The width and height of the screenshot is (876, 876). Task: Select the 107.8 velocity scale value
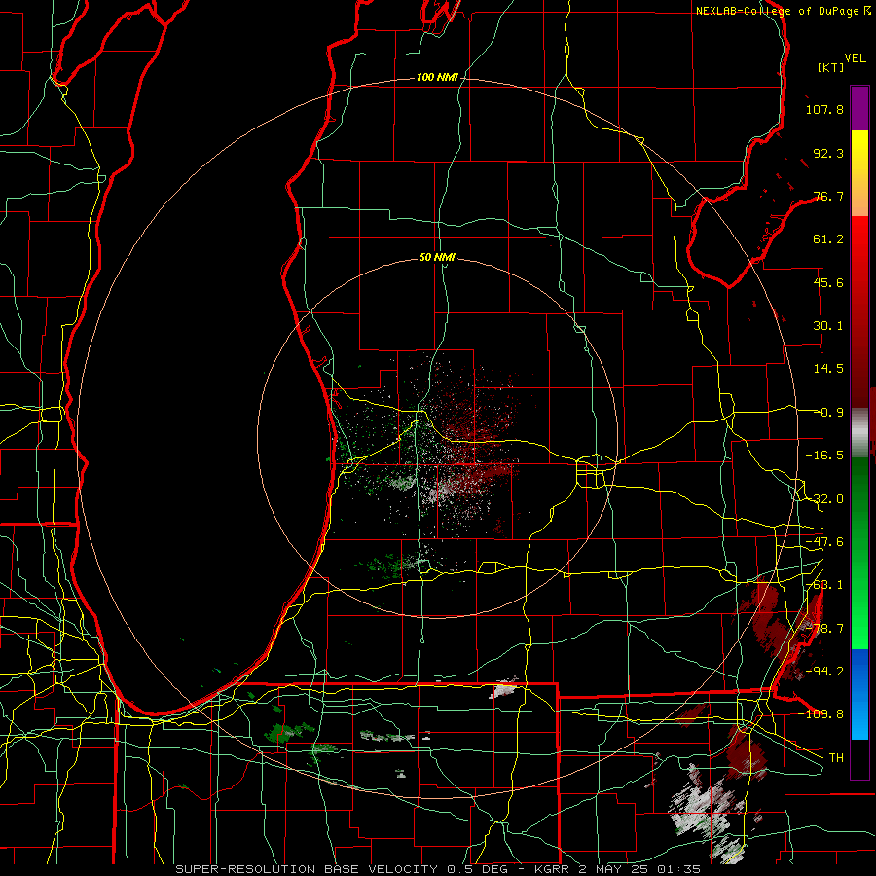pyautogui.click(x=824, y=109)
